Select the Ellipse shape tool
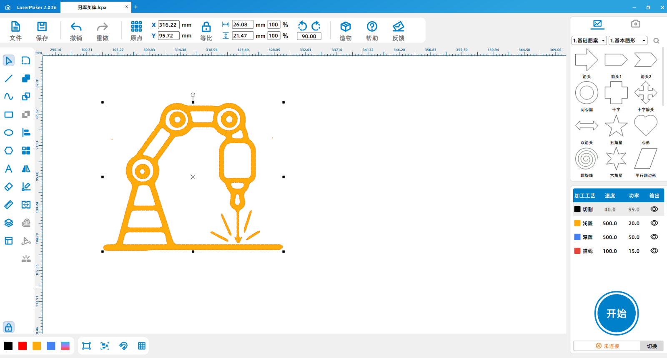 pyautogui.click(x=8, y=133)
